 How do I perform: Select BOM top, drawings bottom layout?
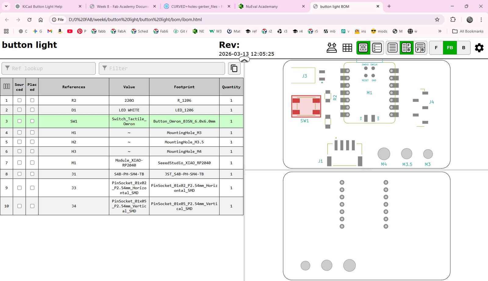(x=420, y=48)
